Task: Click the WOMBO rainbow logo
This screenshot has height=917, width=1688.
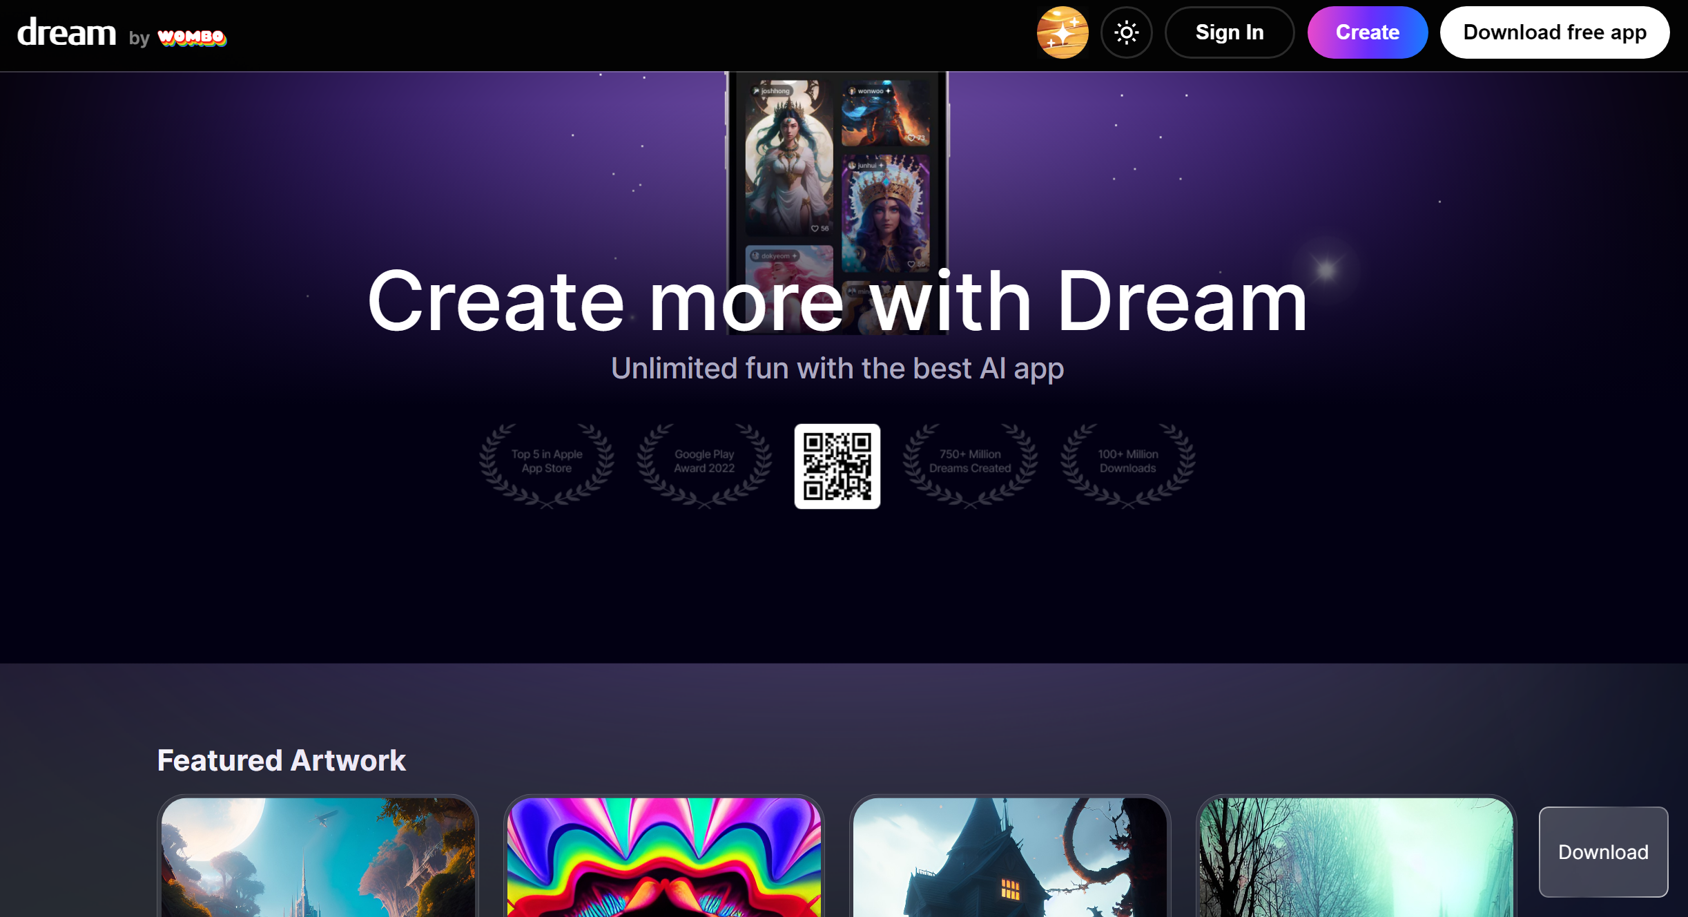Action: click(191, 37)
